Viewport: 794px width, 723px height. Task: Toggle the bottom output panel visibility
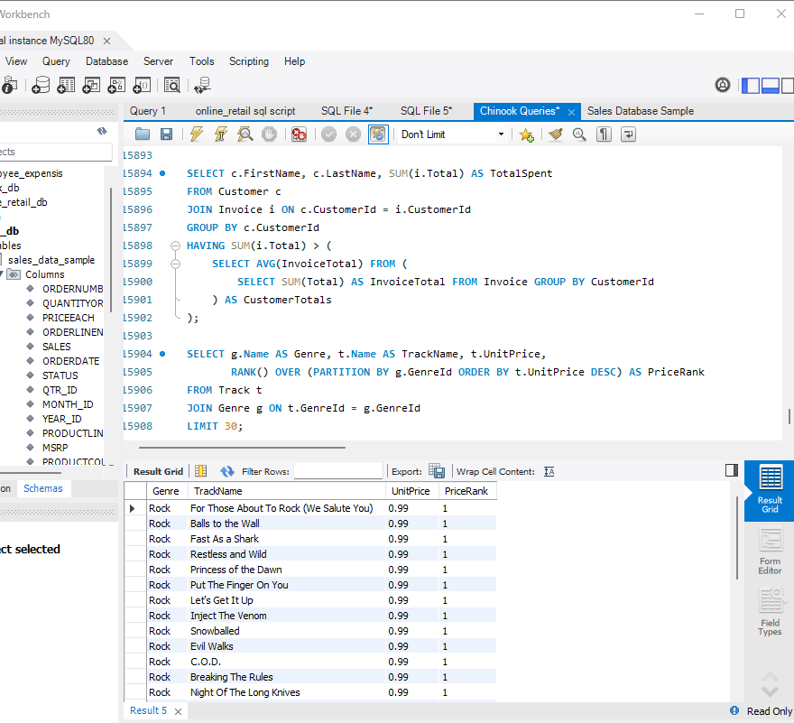tap(771, 86)
